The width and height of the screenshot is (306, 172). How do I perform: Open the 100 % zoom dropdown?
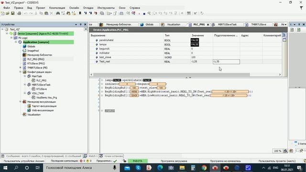[x=277, y=151]
